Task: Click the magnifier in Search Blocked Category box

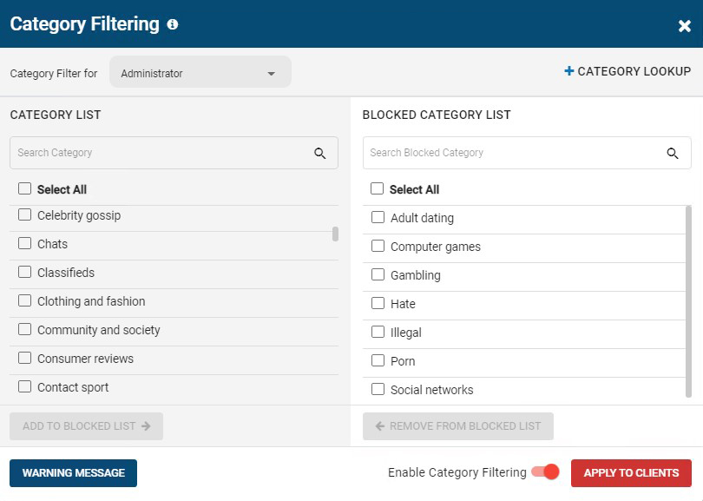Action: (673, 153)
